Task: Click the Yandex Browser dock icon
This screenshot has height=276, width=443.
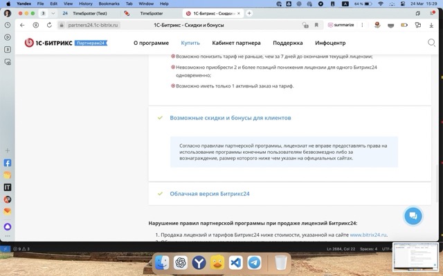Action: click(x=199, y=263)
